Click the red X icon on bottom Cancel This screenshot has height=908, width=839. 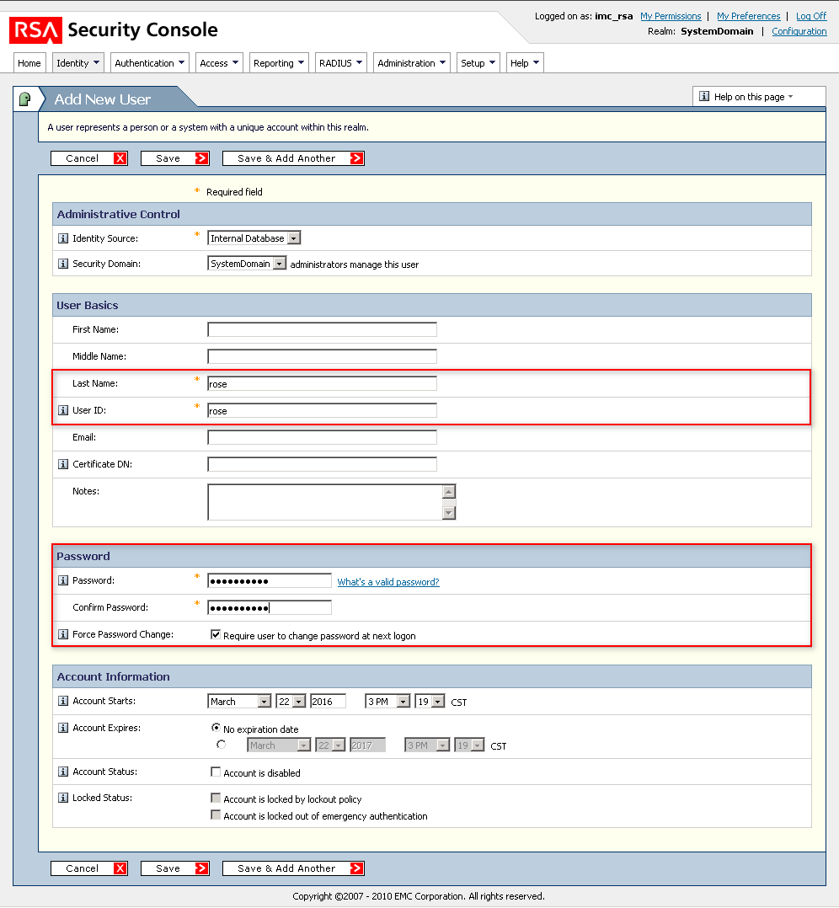(x=120, y=868)
